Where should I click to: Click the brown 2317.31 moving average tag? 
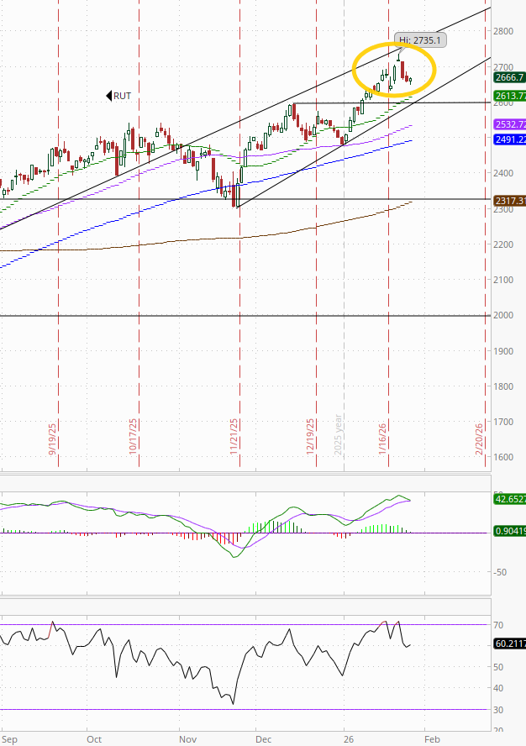pyautogui.click(x=510, y=202)
